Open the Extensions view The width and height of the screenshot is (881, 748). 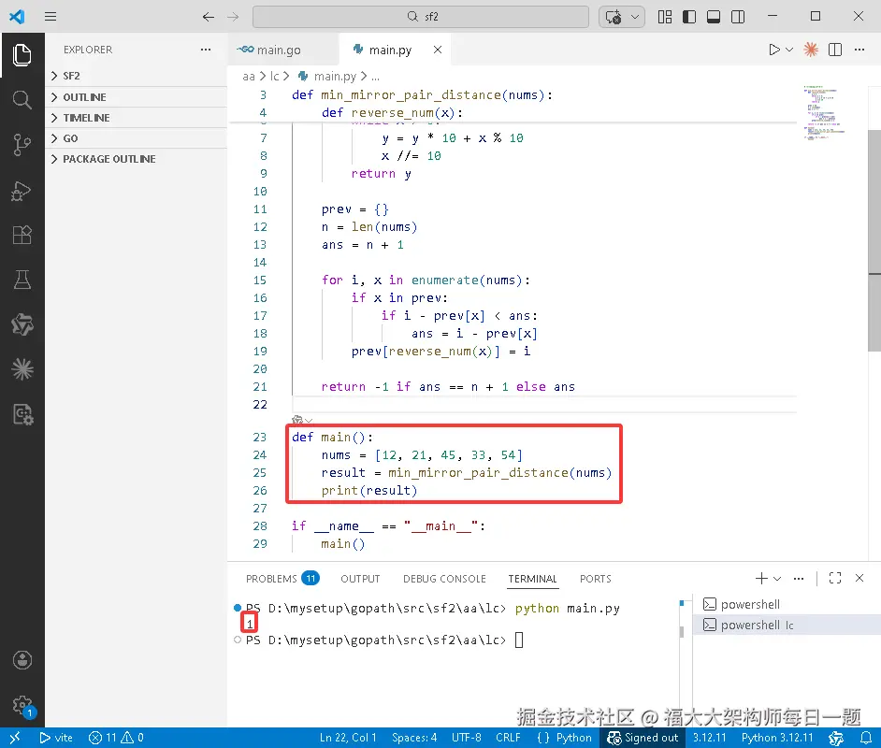(x=22, y=235)
